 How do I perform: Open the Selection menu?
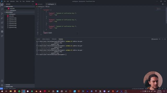tap(12, 1)
